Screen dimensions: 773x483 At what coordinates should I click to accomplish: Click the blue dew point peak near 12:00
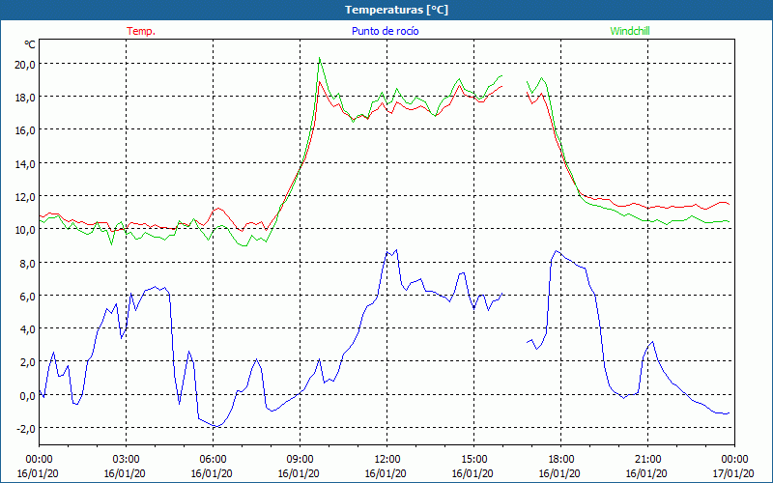(x=396, y=250)
